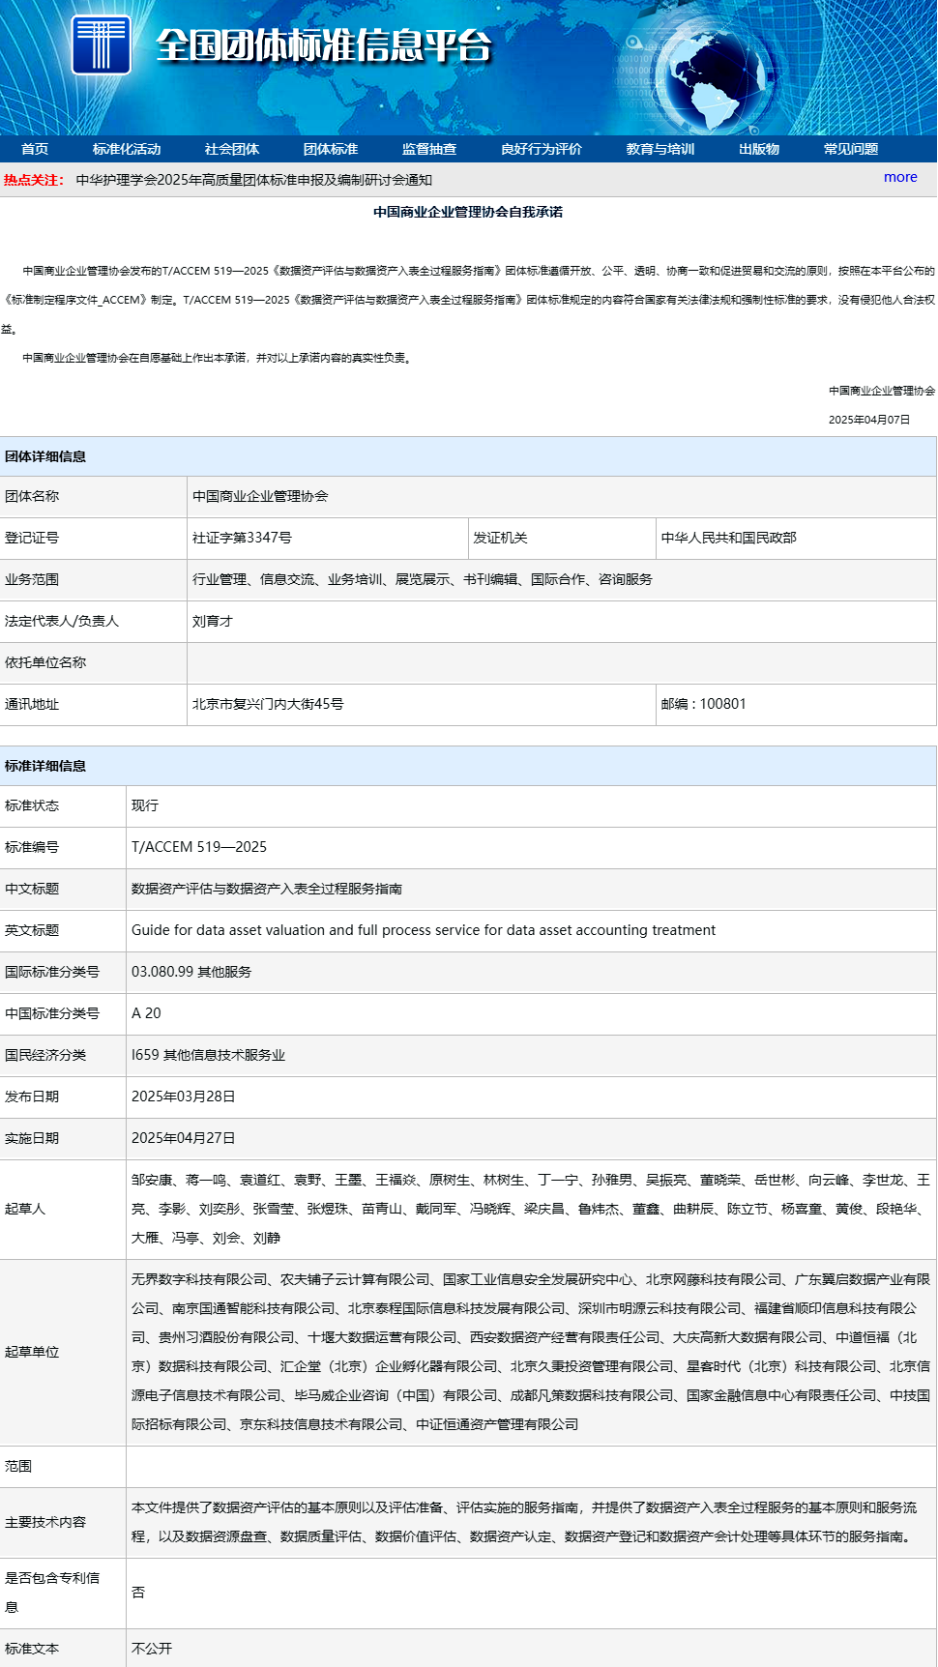Open the 中华护理学会 2025 notice link
Viewport: 938px width, 1667px height.
tap(253, 180)
